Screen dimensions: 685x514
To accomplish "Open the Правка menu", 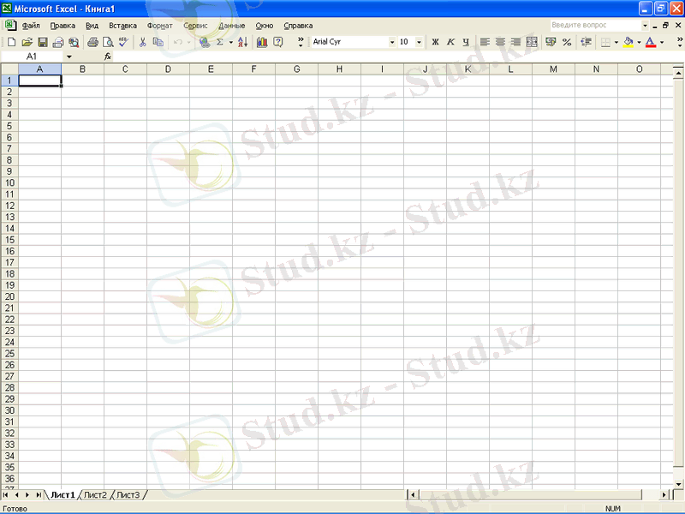I will (x=63, y=26).
